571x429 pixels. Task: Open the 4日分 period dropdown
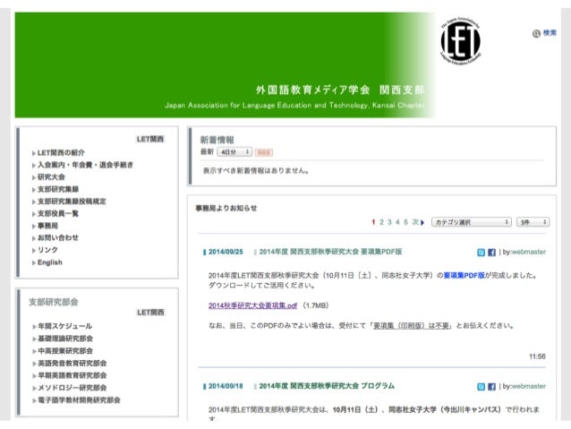click(x=234, y=151)
